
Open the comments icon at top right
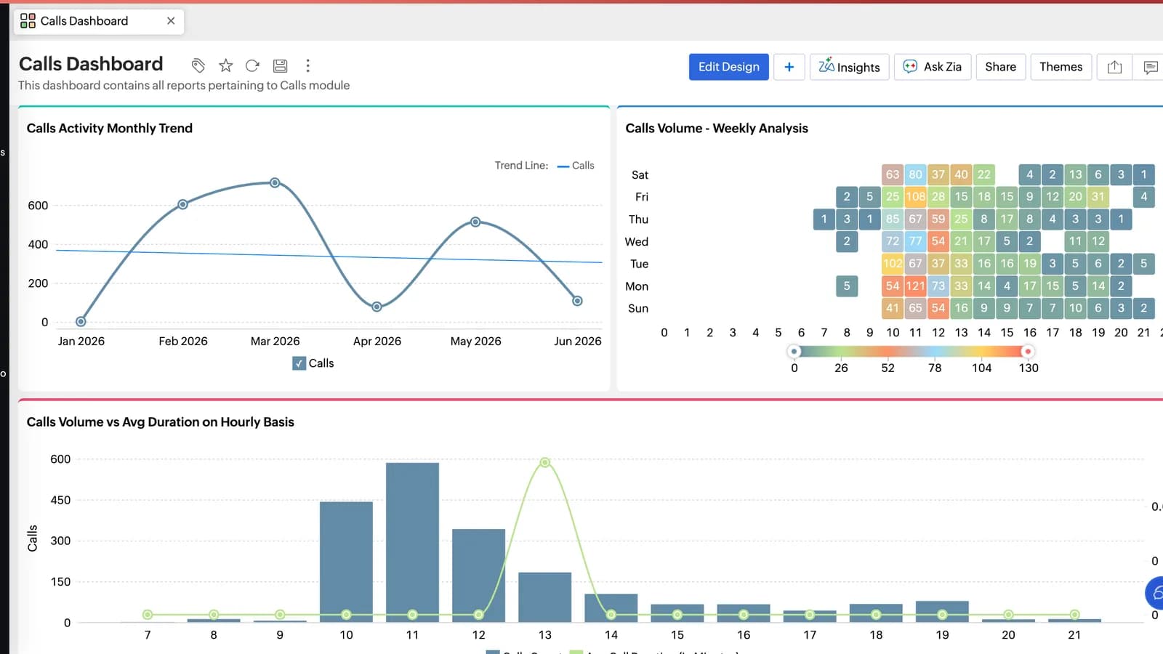tap(1150, 67)
